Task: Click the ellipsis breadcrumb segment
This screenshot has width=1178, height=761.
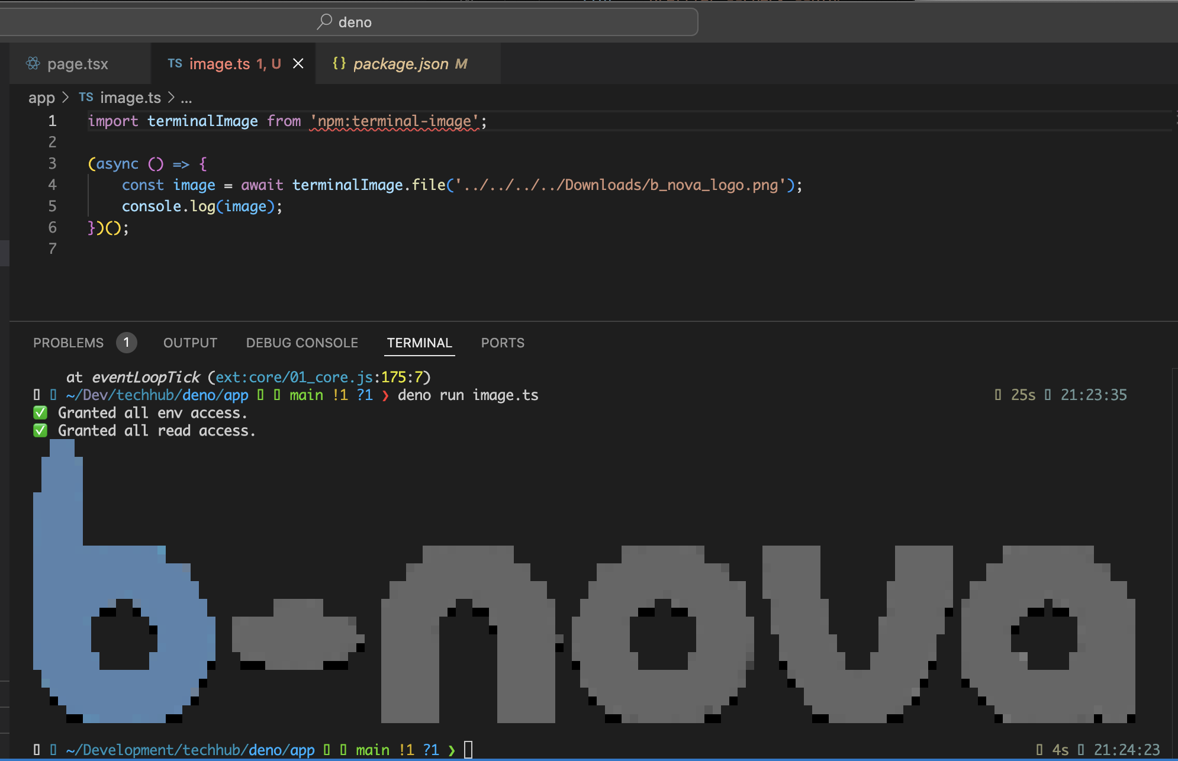Action: tap(186, 98)
